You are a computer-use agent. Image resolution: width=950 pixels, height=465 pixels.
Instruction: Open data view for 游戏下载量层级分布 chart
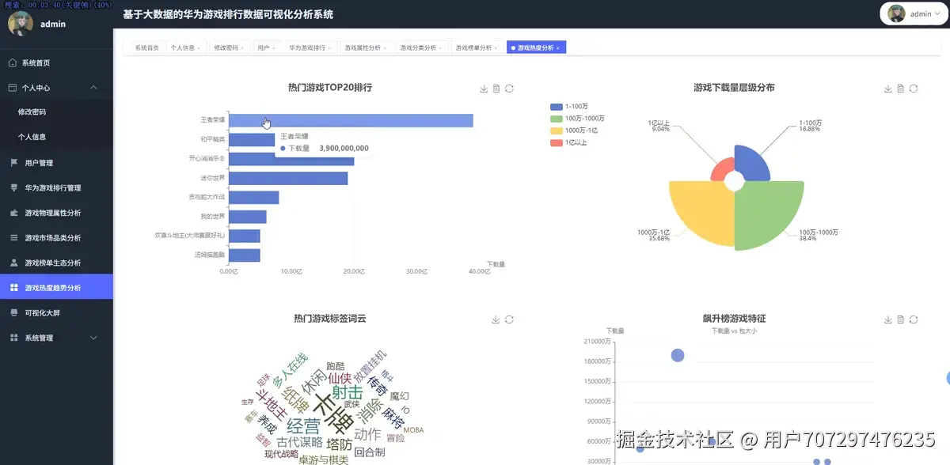(901, 89)
